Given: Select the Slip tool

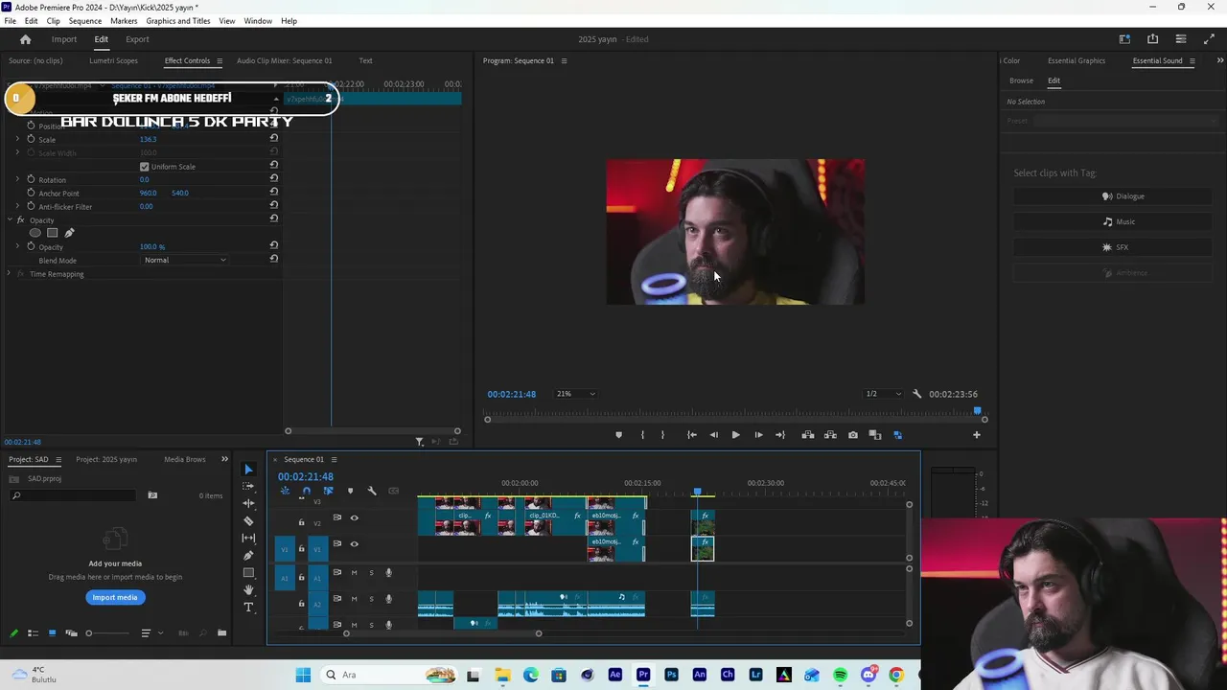Looking at the screenshot, I should point(248,538).
